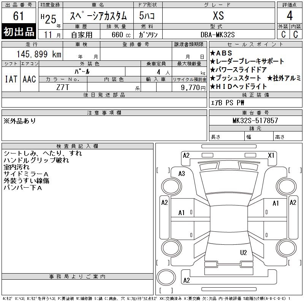Click the 注意事項欄 header
Screen dimensions: 304x304
click(x=104, y=113)
